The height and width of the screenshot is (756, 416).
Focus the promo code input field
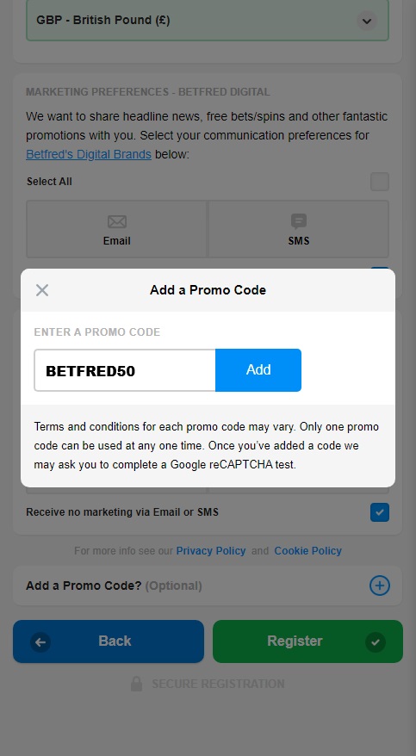tap(125, 370)
